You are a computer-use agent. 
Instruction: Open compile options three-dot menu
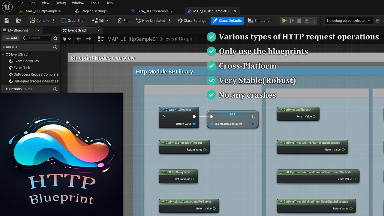coord(53,21)
